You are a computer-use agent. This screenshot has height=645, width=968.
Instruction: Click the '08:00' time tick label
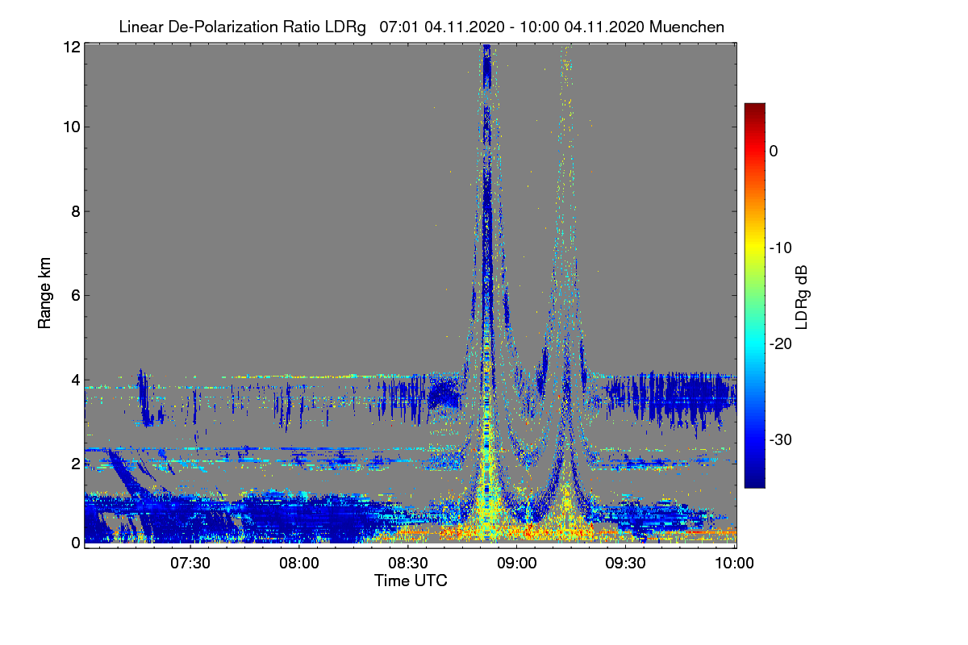299,564
